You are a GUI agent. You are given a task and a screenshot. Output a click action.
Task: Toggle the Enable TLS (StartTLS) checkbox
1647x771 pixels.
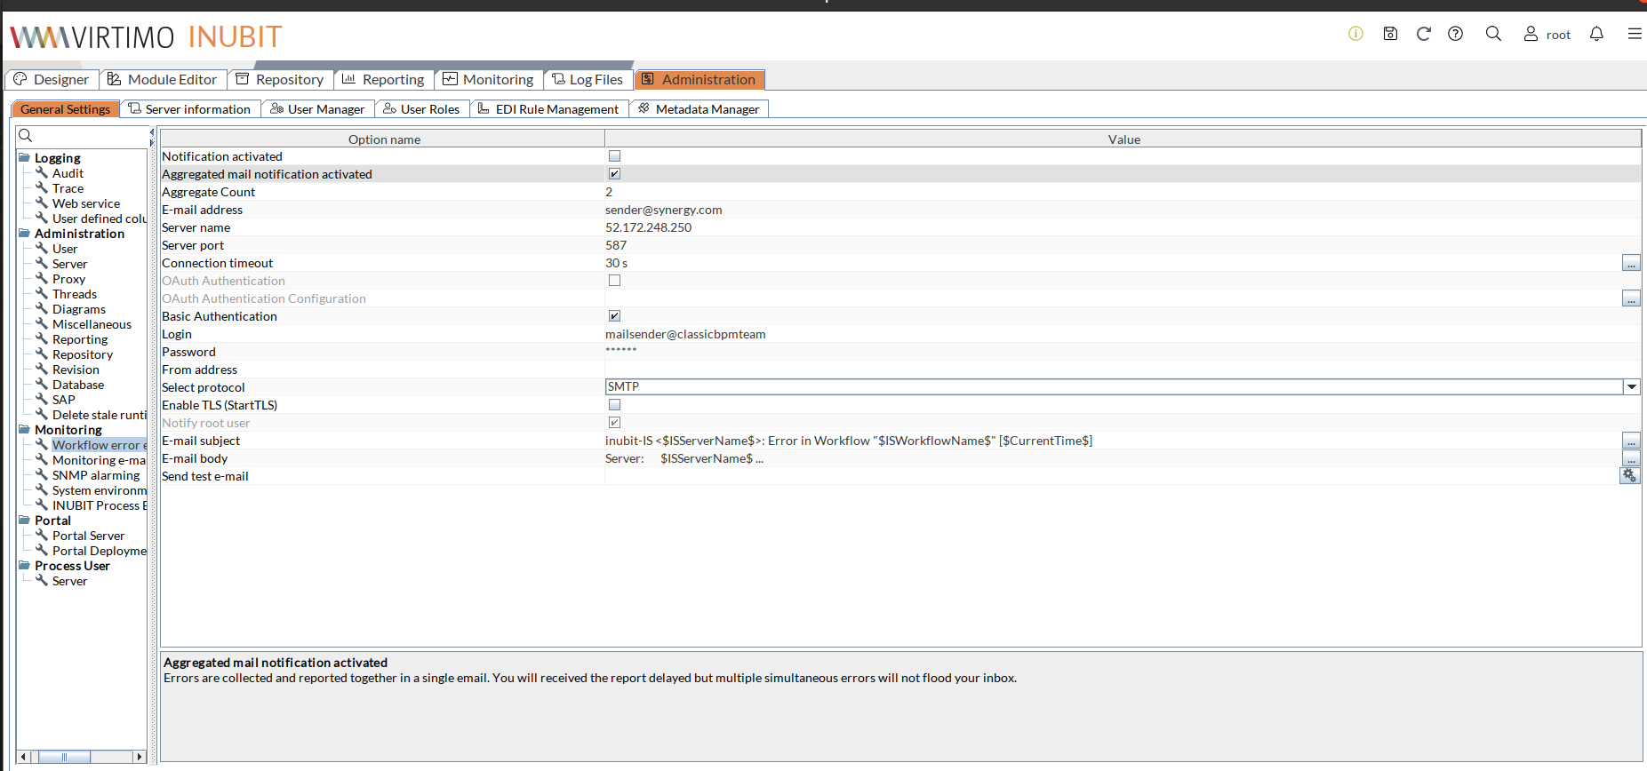pos(614,405)
